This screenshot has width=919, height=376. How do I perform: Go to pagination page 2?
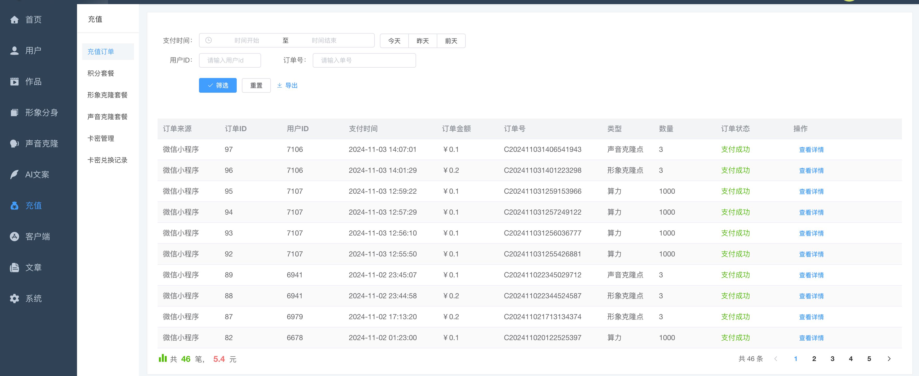[814, 359]
